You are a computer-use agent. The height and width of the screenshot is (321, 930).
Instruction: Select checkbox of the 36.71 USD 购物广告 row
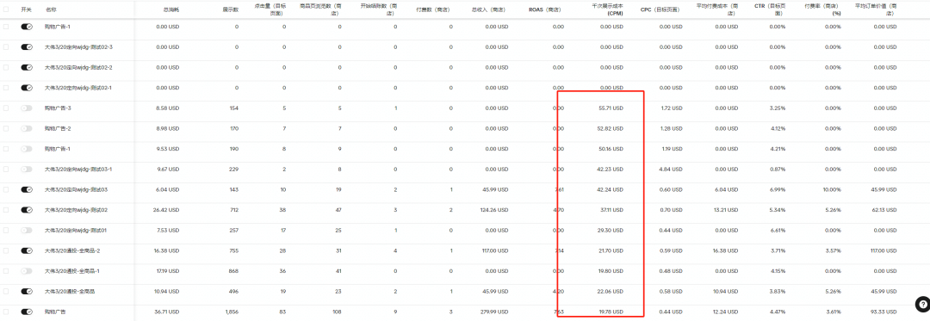(6, 312)
